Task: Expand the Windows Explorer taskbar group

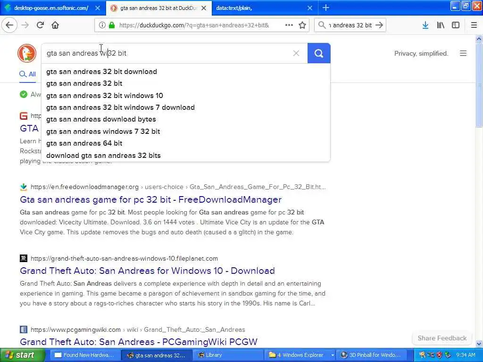Action: pos(300,355)
